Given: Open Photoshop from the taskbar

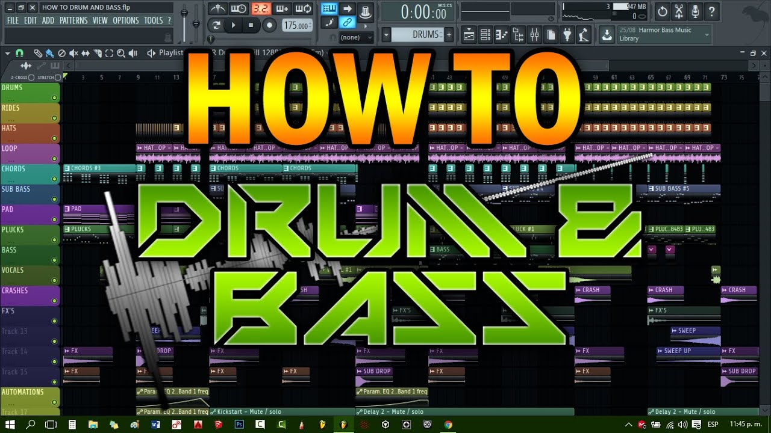Looking at the screenshot, I should coord(239,425).
